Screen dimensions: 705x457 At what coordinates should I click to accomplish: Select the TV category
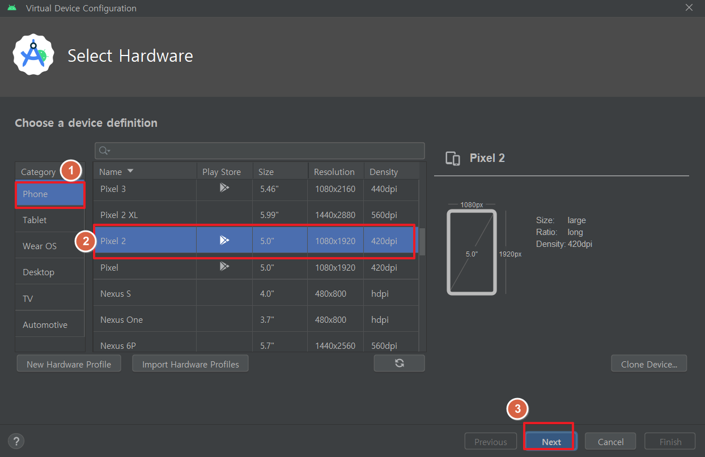pyautogui.click(x=50, y=298)
